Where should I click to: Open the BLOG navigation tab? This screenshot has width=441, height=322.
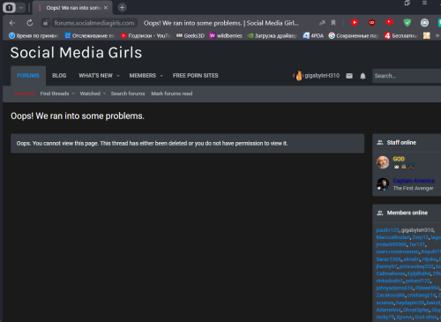coord(59,76)
